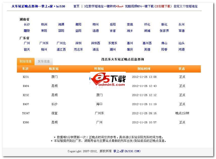Viewport: 216px width, 159px height.
Task: Click 3位数字短地址一键转向 link
Action: (x=100, y=6)
